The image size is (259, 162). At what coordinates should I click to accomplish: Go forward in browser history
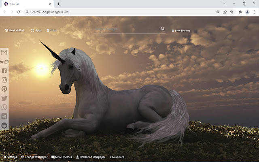(12, 12)
